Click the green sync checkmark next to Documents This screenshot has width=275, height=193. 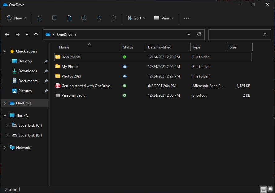(124, 57)
